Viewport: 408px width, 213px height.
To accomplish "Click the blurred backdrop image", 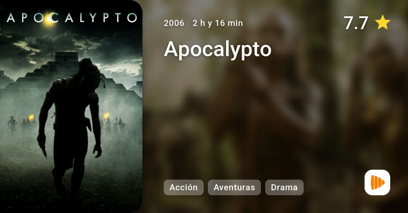I will [x=275, y=106].
